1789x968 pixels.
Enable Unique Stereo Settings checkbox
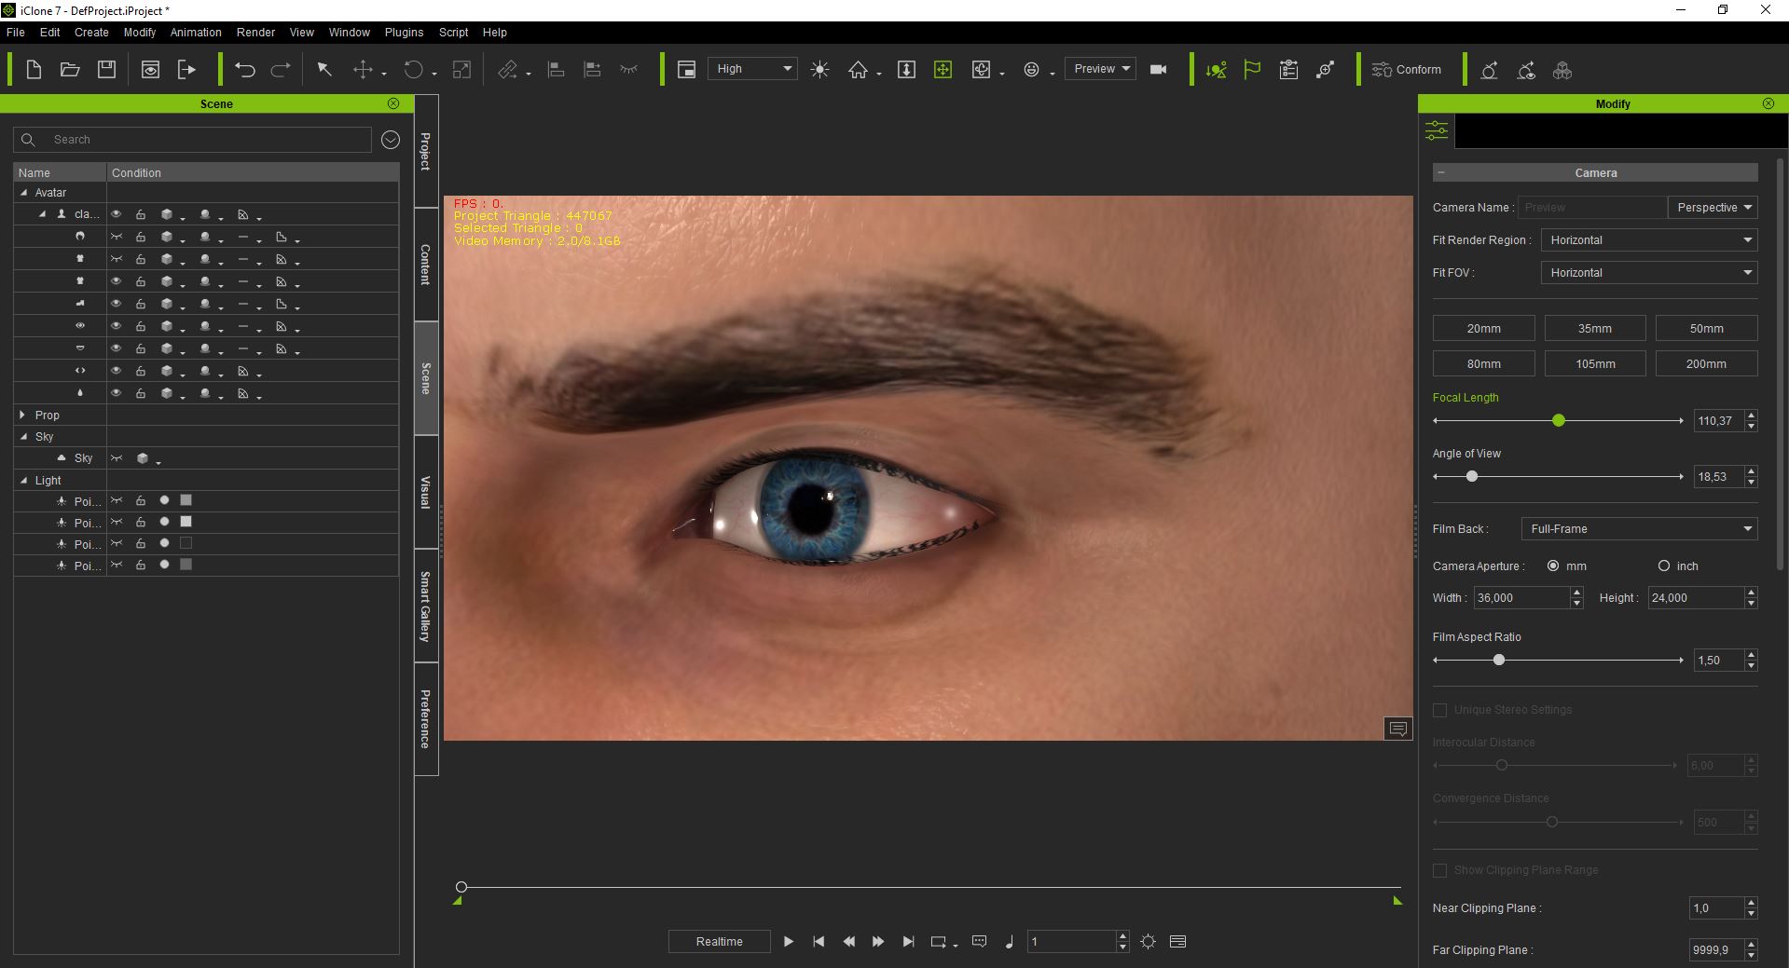[x=1439, y=710]
